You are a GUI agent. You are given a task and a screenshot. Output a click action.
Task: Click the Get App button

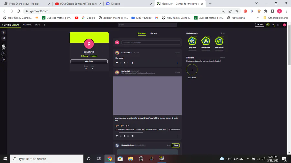[259, 25]
